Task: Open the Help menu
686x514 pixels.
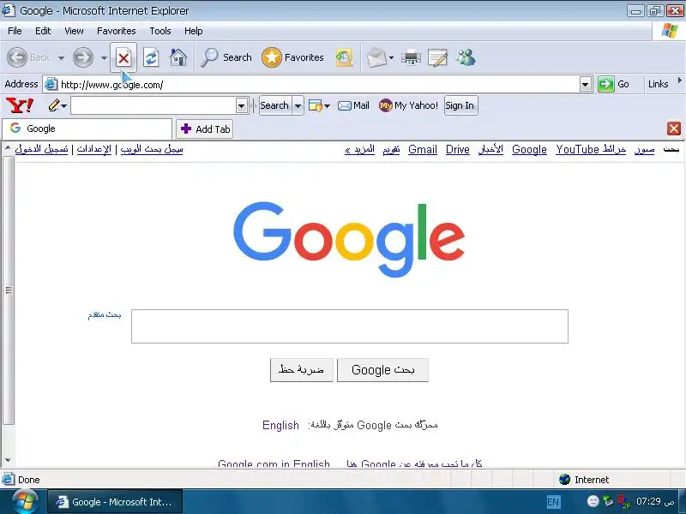Action: (x=194, y=31)
